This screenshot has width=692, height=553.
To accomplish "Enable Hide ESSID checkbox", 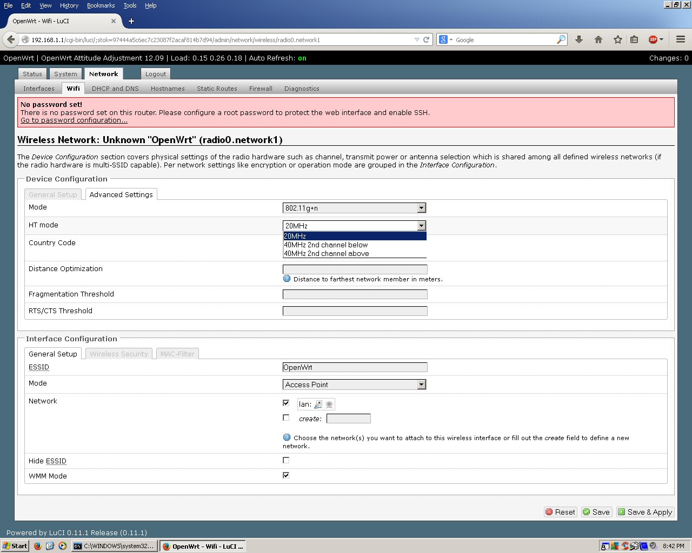I will tap(286, 460).
